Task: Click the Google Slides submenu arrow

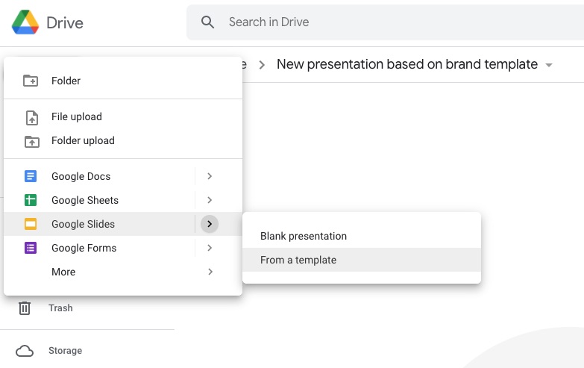Action: pos(210,224)
